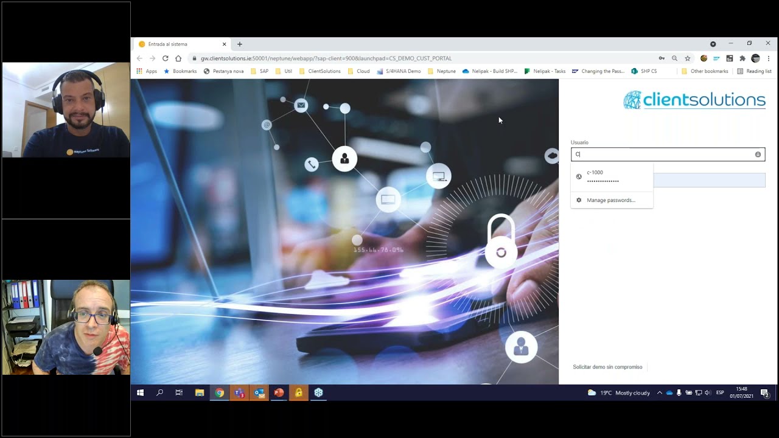The height and width of the screenshot is (438, 779).
Task: Click the address bar URL
Action: click(x=326, y=58)
